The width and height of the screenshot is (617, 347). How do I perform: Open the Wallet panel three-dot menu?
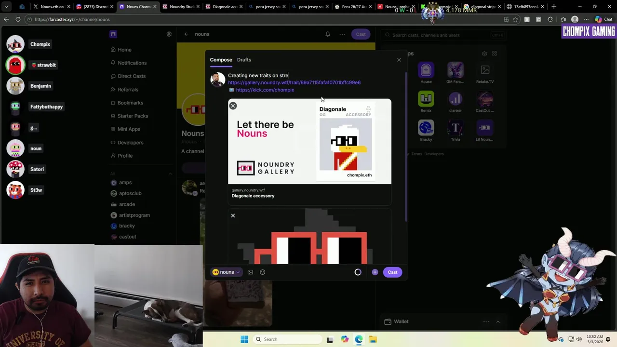click(x=486, y=322)
